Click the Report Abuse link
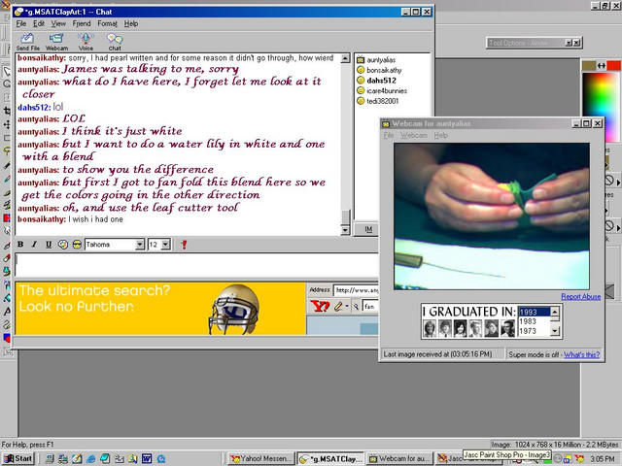Screen dimensions: 622x466 581,296
